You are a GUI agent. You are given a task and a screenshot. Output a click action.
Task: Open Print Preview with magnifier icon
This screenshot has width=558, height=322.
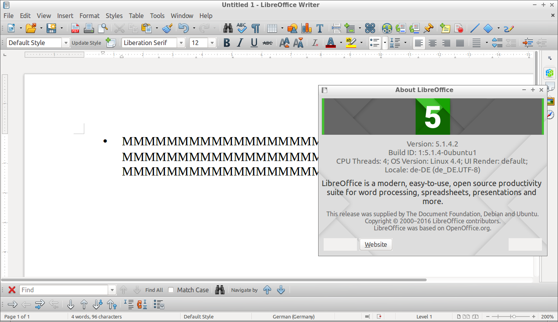[x=103, y=28]
